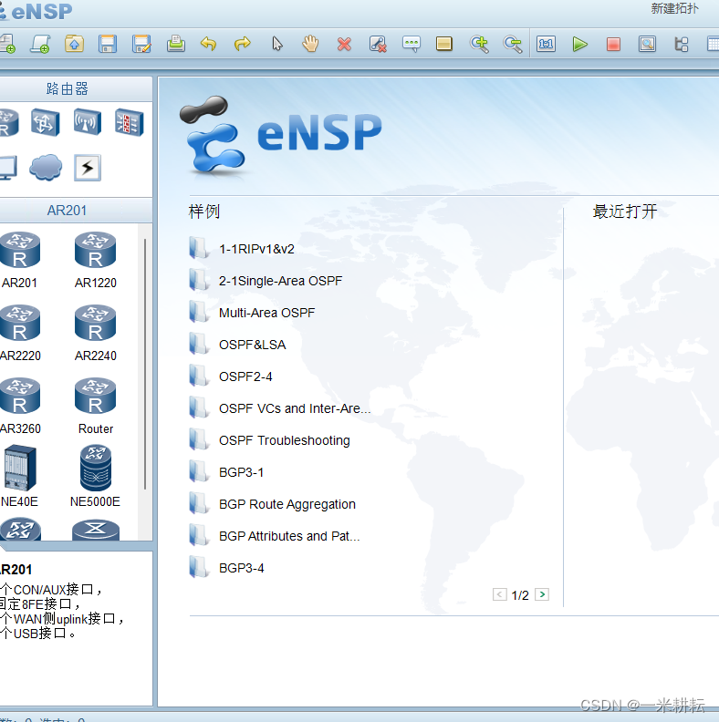Image resolution: width=719 pixels, height=722 pixels.
Task: Reset zoom with the 1:1 icon
Action: pos(547,44)
